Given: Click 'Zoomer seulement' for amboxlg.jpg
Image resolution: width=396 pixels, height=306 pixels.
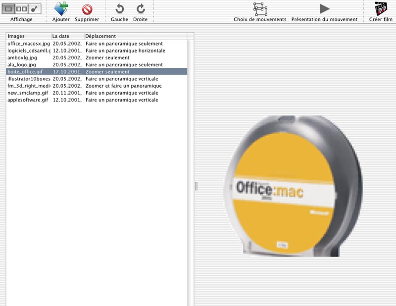Looking at the screenshot, I should coord(107,57).
